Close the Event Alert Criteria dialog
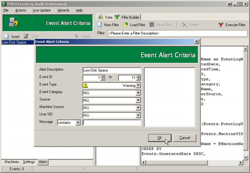Viewport: 250px width, 173px height. point(197,42)
